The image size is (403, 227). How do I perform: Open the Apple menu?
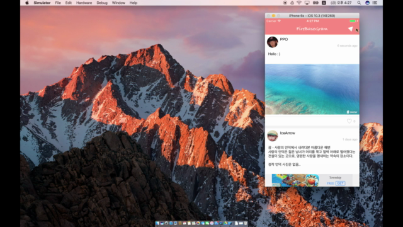(27, 3)
